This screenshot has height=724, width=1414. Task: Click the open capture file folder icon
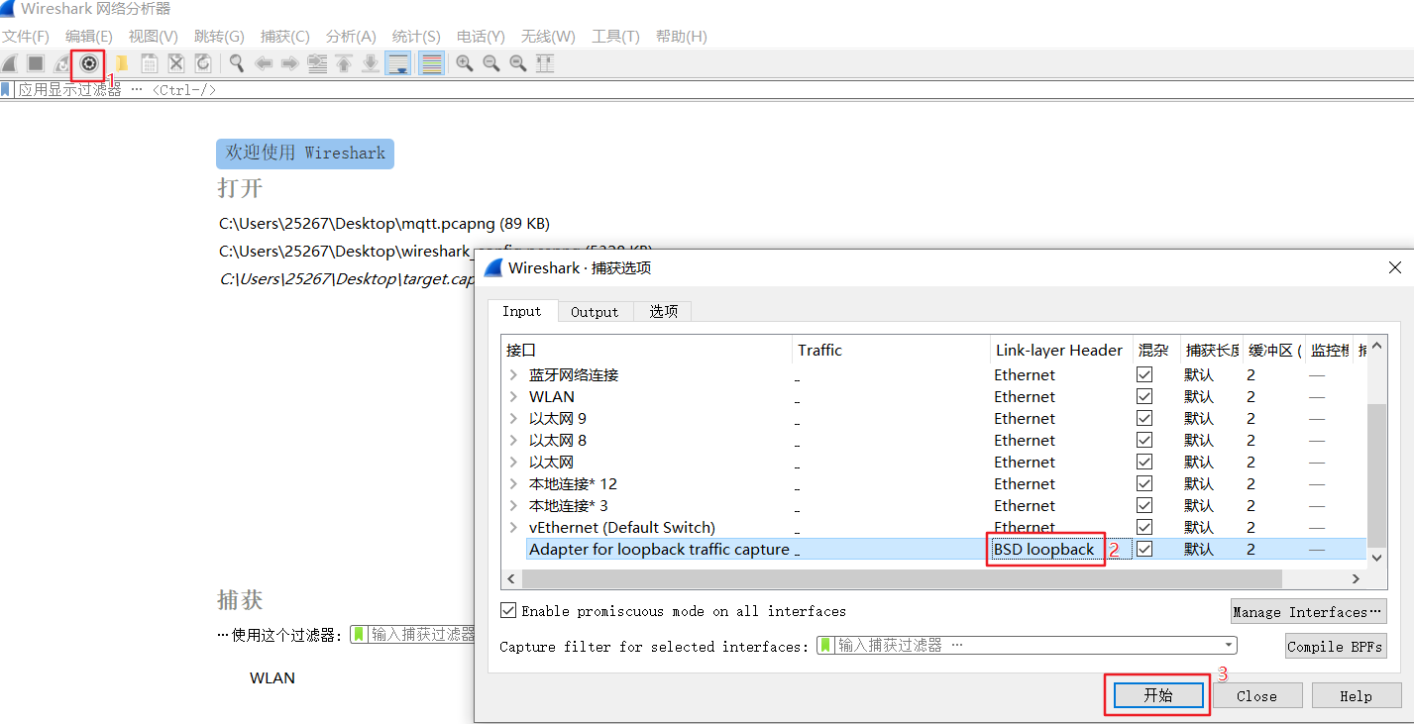pyautogui.click(x=122, y=63)
